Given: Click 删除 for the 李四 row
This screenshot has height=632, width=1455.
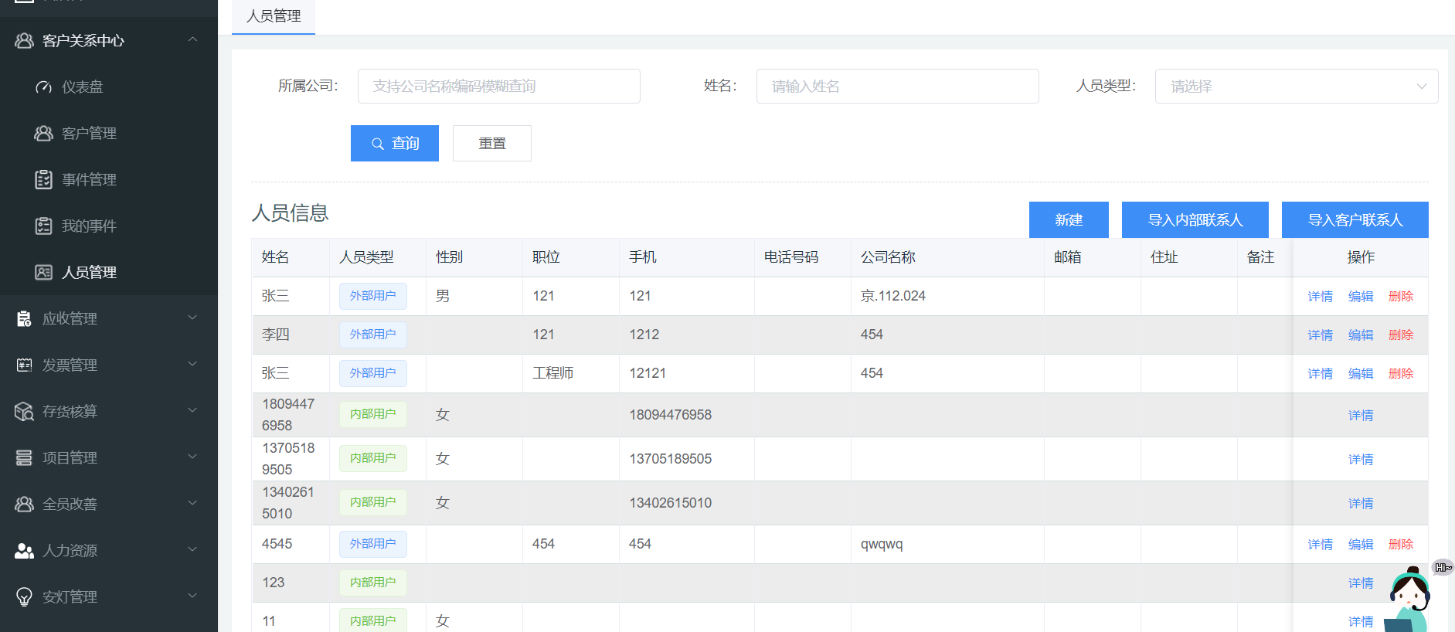Looking at the screenshot, I should (x=1400, y=335).
